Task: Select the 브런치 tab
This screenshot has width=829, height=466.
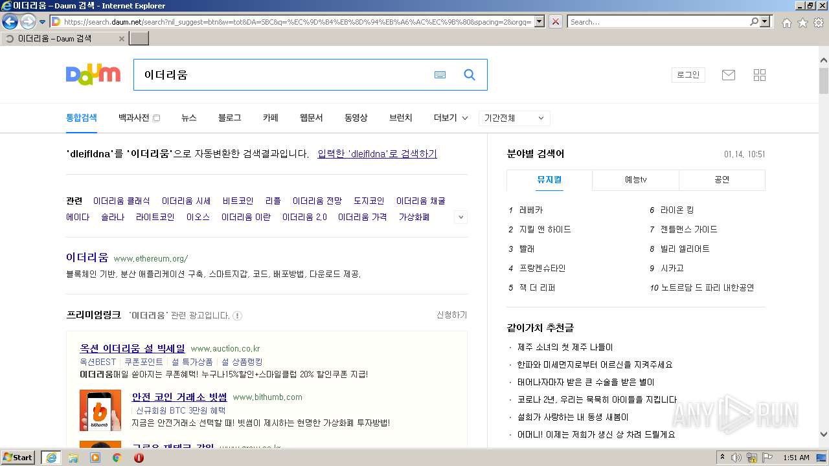Action: [x=401, y=118]
